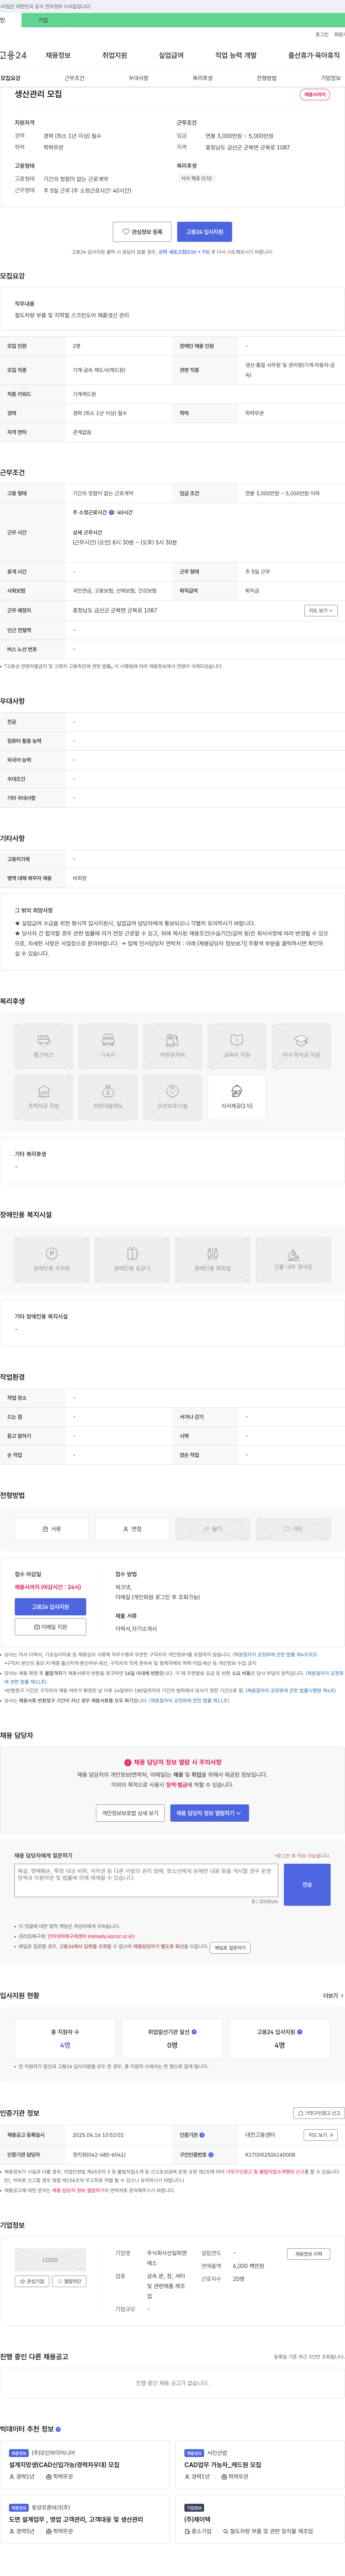This screenshot has width=345, height=2576.
Task: Click the 관심기업 button
Action: pos(32,2281)
